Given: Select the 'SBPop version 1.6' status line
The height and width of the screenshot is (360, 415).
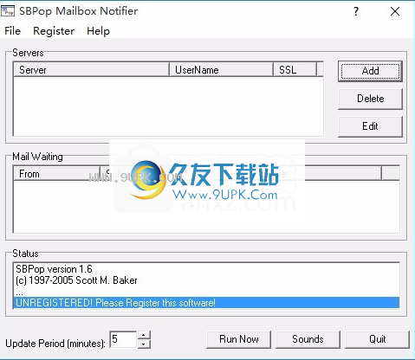Looking at the screenshot, I should click(206, 269).
